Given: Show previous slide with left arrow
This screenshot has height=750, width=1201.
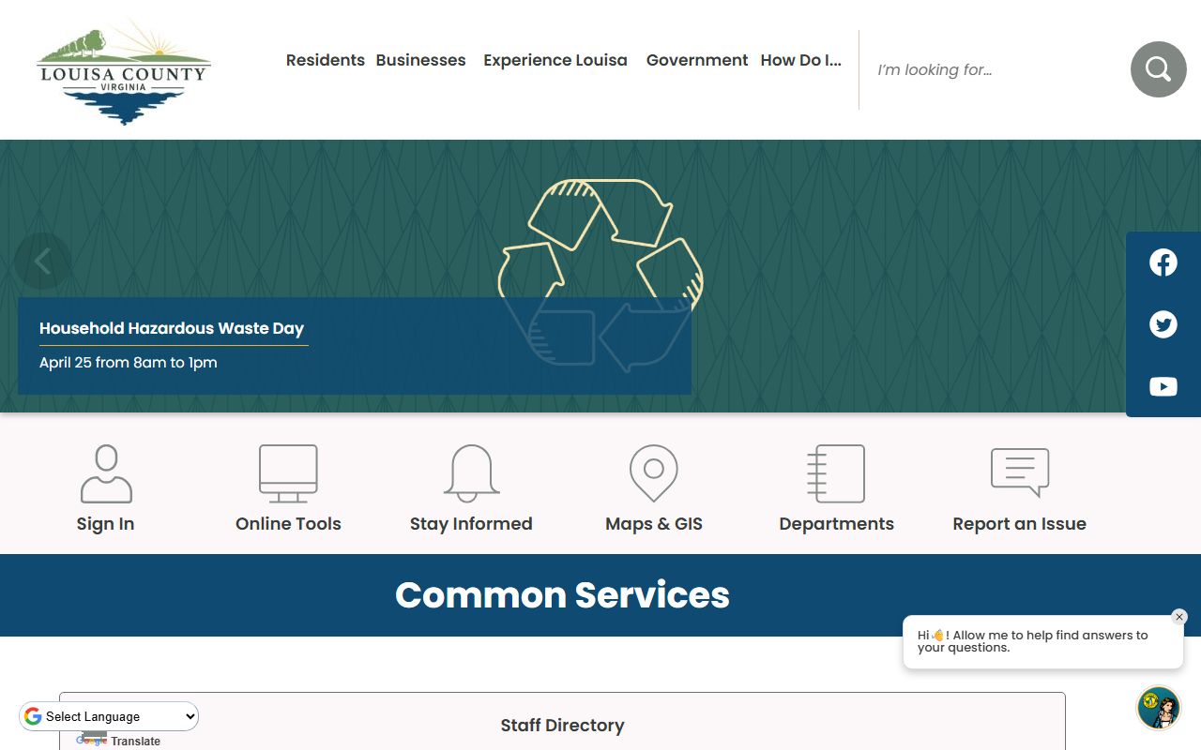Looking at the screenshot, I should tap(42, 262).
